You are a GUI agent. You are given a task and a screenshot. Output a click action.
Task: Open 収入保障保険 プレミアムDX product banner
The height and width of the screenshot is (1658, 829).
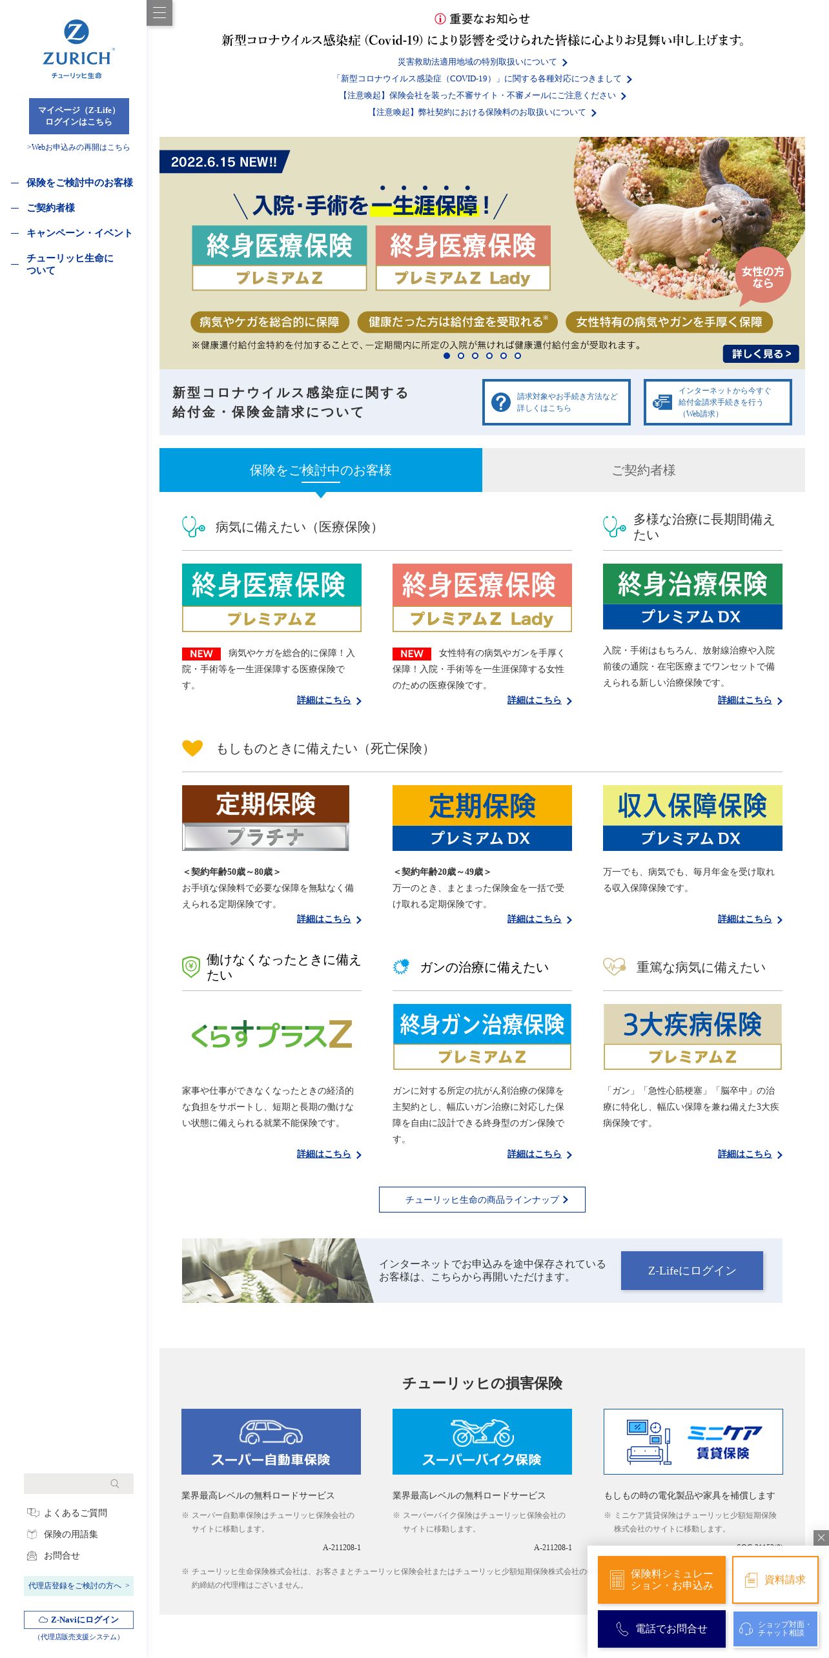click(693, 818)
